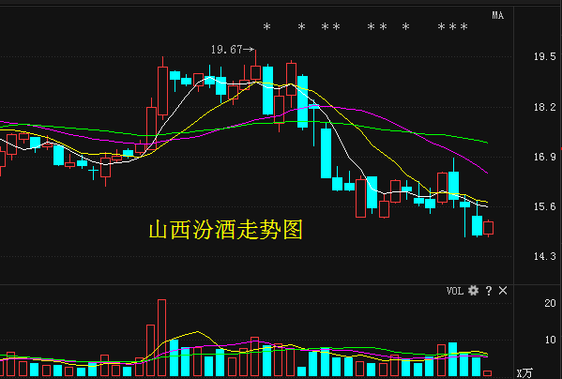Screen dimensions: 562x379
Task: Click the 18.2 price axis label
Action: pyautogui.click(x=544, y=107)
